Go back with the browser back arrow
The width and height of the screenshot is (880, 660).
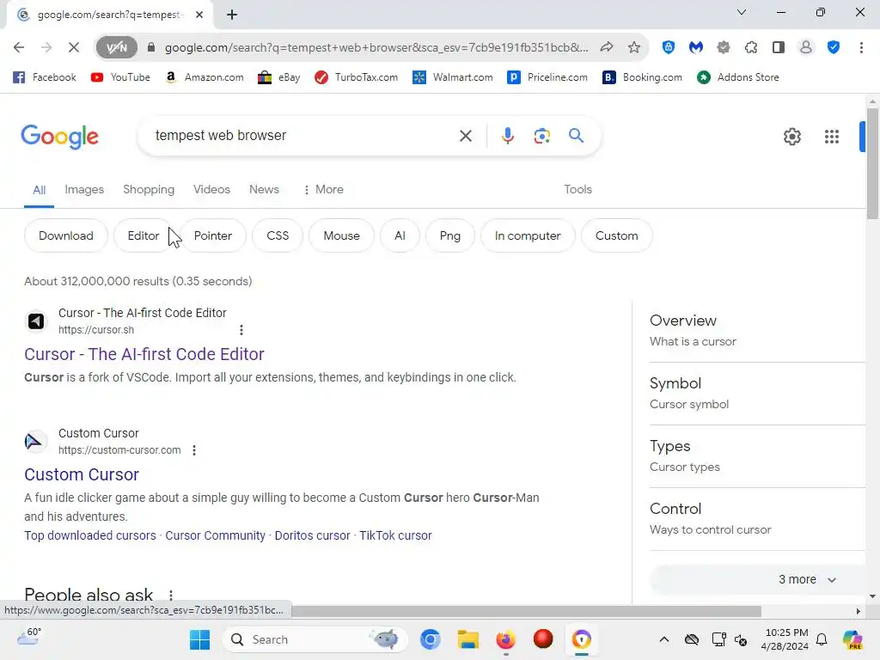[x=19, y=48]
